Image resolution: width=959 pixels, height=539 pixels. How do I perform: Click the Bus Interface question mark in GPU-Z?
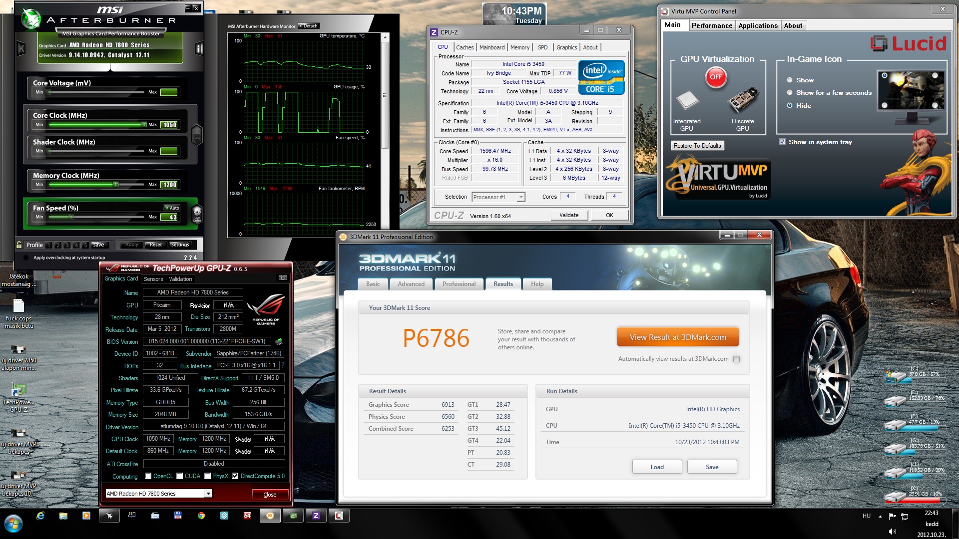283,365
